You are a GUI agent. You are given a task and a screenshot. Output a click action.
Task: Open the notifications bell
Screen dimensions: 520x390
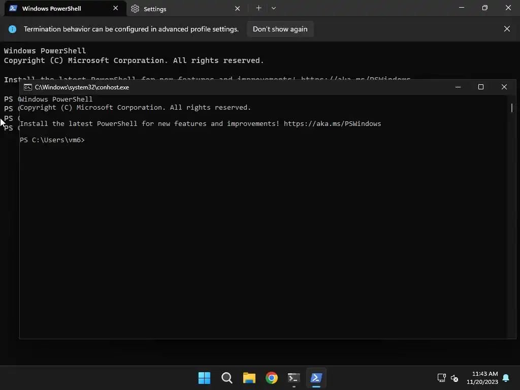tap(506, 378)
